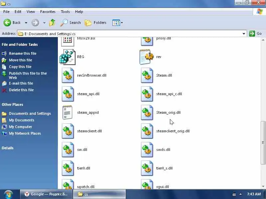Select the steam_api_c.dll file icon
Screen dimensions: 266x199
coord(147,94)
